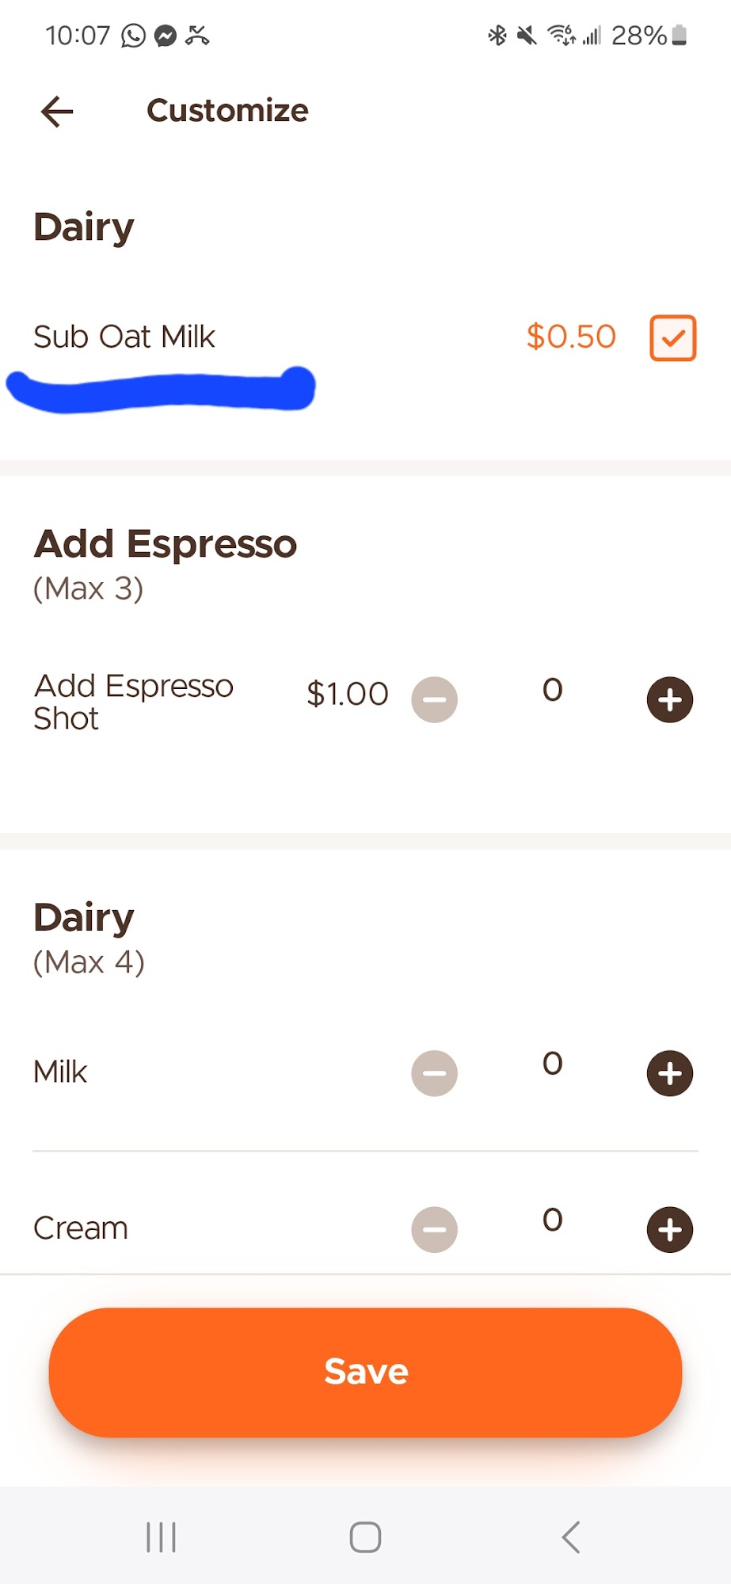731x1584 pixels.
Task: Add one Milk with plus button
Action: click(x=669, y=1073)
